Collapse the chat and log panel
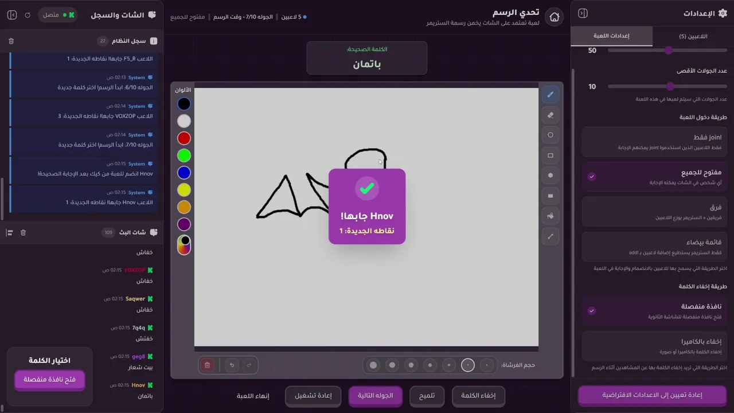Image resolution: width=734 pixels, height=413 pixels. click(11, 15)
